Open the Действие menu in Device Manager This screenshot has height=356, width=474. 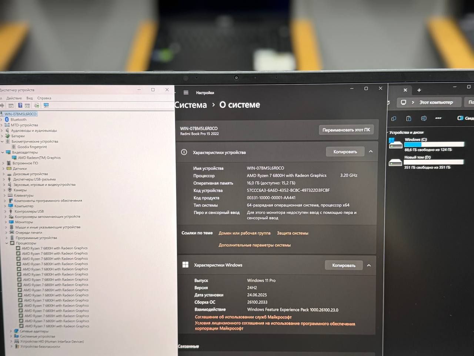click(x=14, y=98)
